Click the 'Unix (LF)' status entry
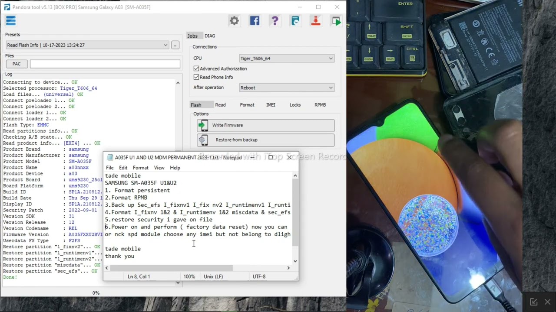Image resolution: width=556 pixels, height=312 pixels. click(x=213, y=276)
